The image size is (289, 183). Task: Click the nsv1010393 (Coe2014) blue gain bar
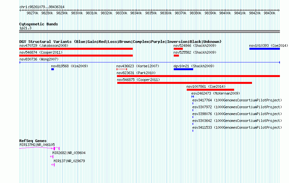[265, 49]
